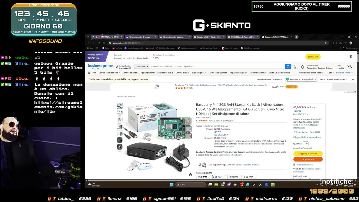Open the Twitch bookmark

(106, 48)
